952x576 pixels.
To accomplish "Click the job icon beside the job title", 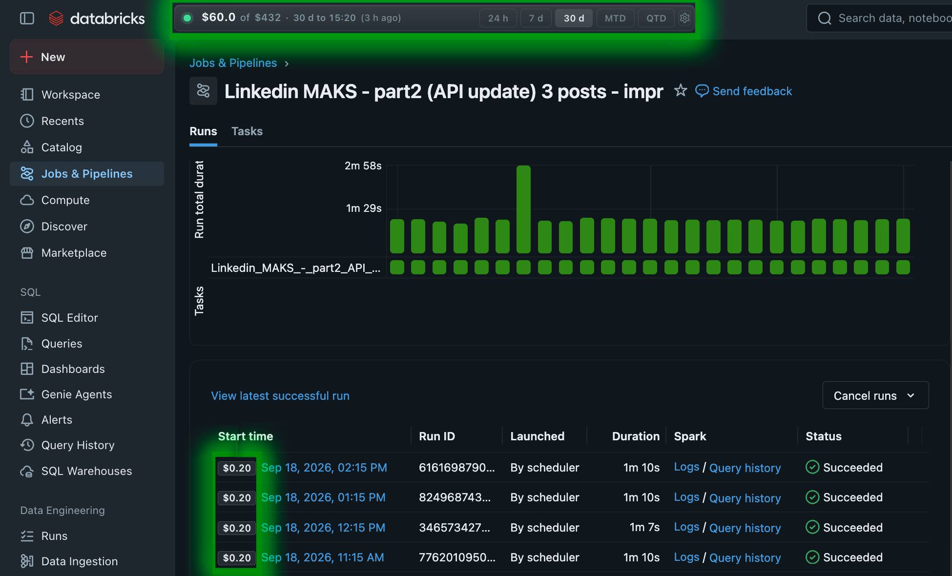I will coord(203,91).
